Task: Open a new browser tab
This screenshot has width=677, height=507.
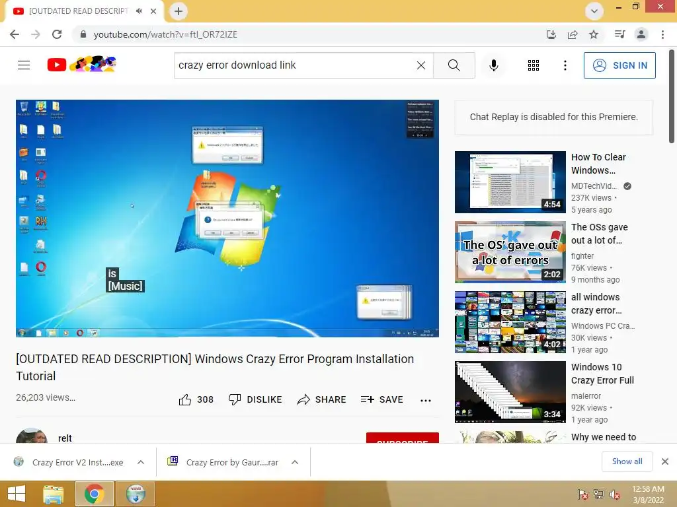Action: coord(179,11)
